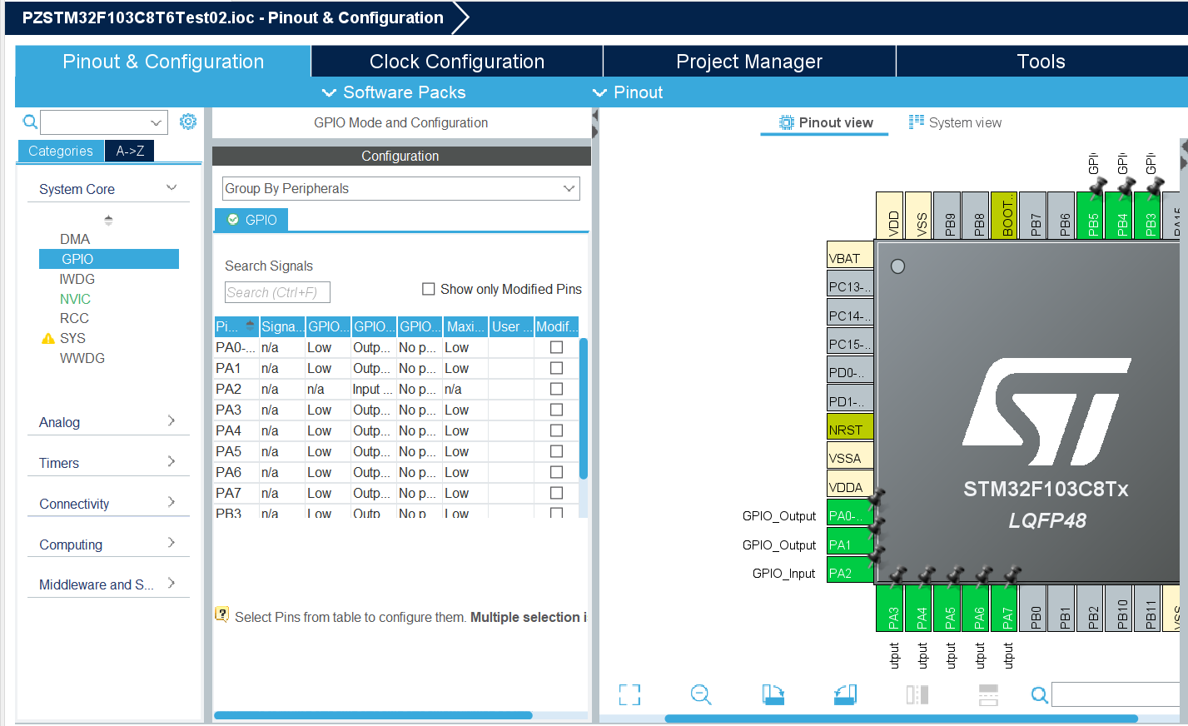Viewport: 1188px width, 726px height.
Task: Click the Search Signals input field
Action: point(277,292)
